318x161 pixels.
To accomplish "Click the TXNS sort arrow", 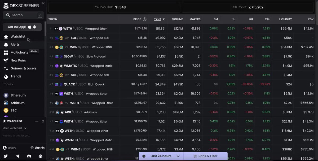I will [164, 19].
